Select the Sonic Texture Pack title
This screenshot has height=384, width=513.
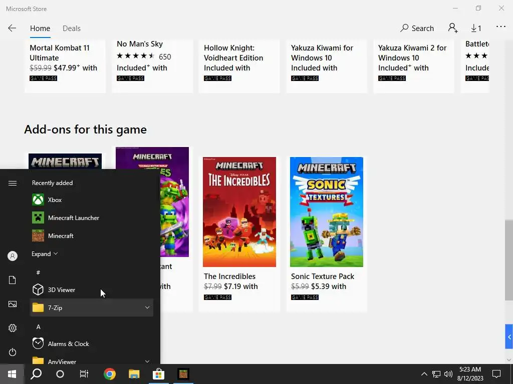tap(323, 276)
